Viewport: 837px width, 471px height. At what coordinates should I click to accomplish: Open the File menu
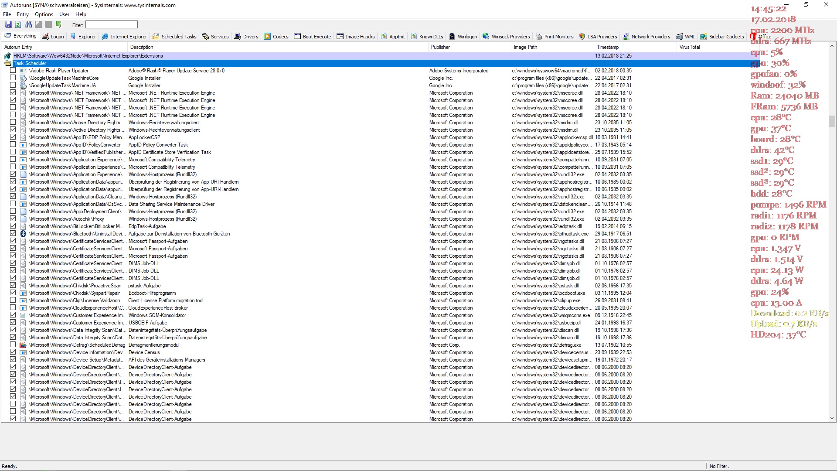point(7,14)
